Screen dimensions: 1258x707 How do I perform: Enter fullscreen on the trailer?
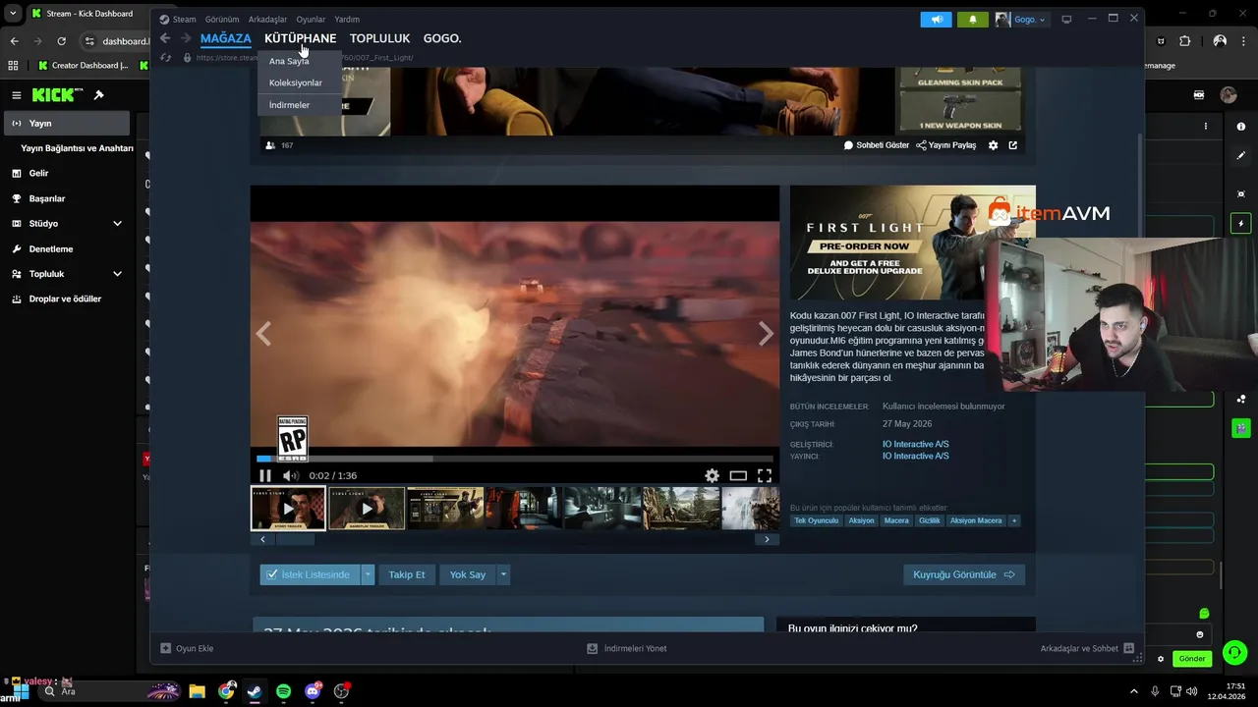764,475
